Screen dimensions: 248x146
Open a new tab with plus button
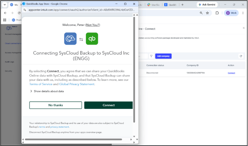pyautogui.click(x=182, y=5)
